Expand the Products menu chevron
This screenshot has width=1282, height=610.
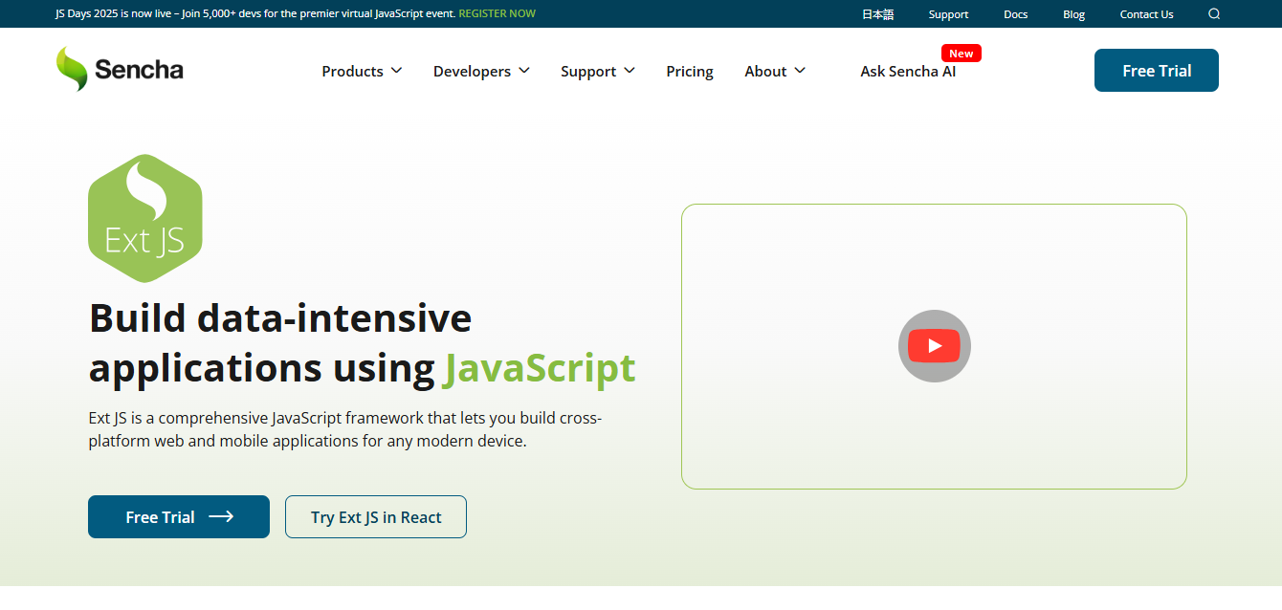pyautogui.click(x=396, y=71)
